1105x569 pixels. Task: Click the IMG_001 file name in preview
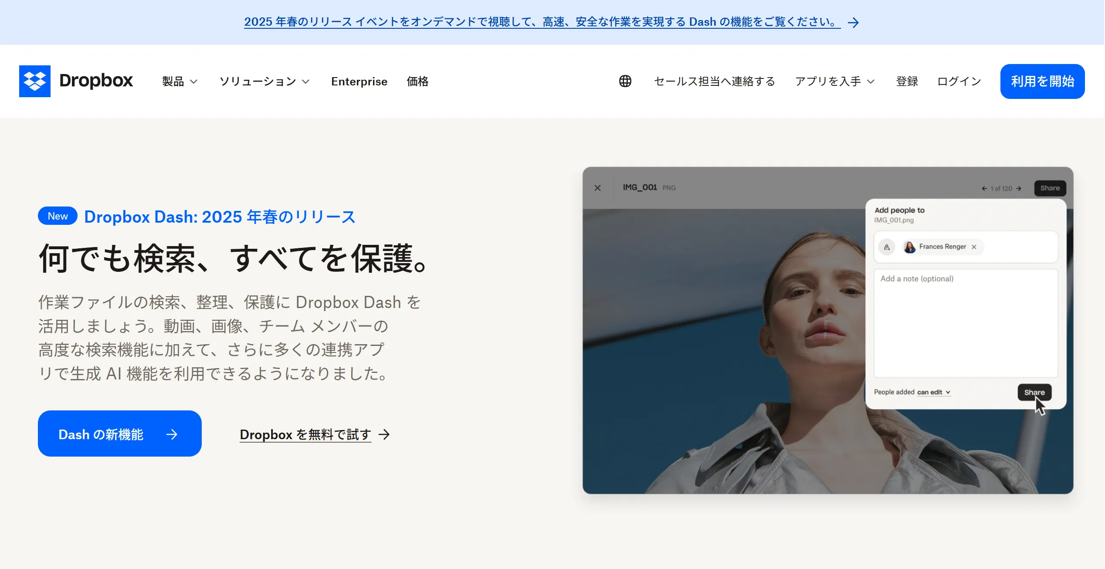click(x=640, y=187)
